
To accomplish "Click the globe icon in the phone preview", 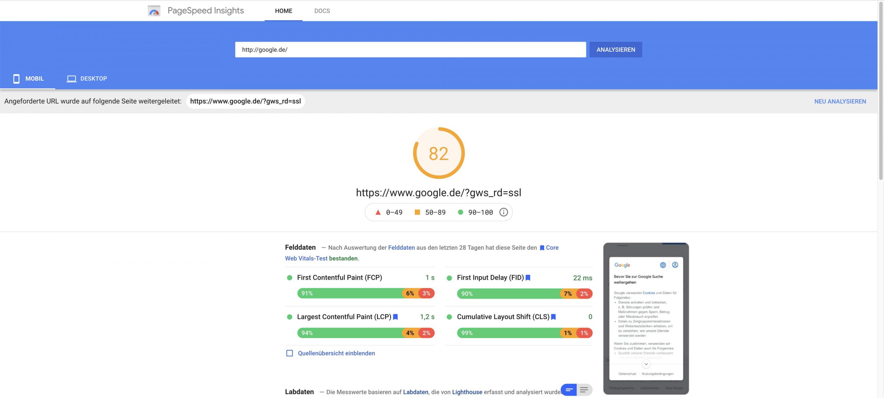I will (x=663, y=265).
